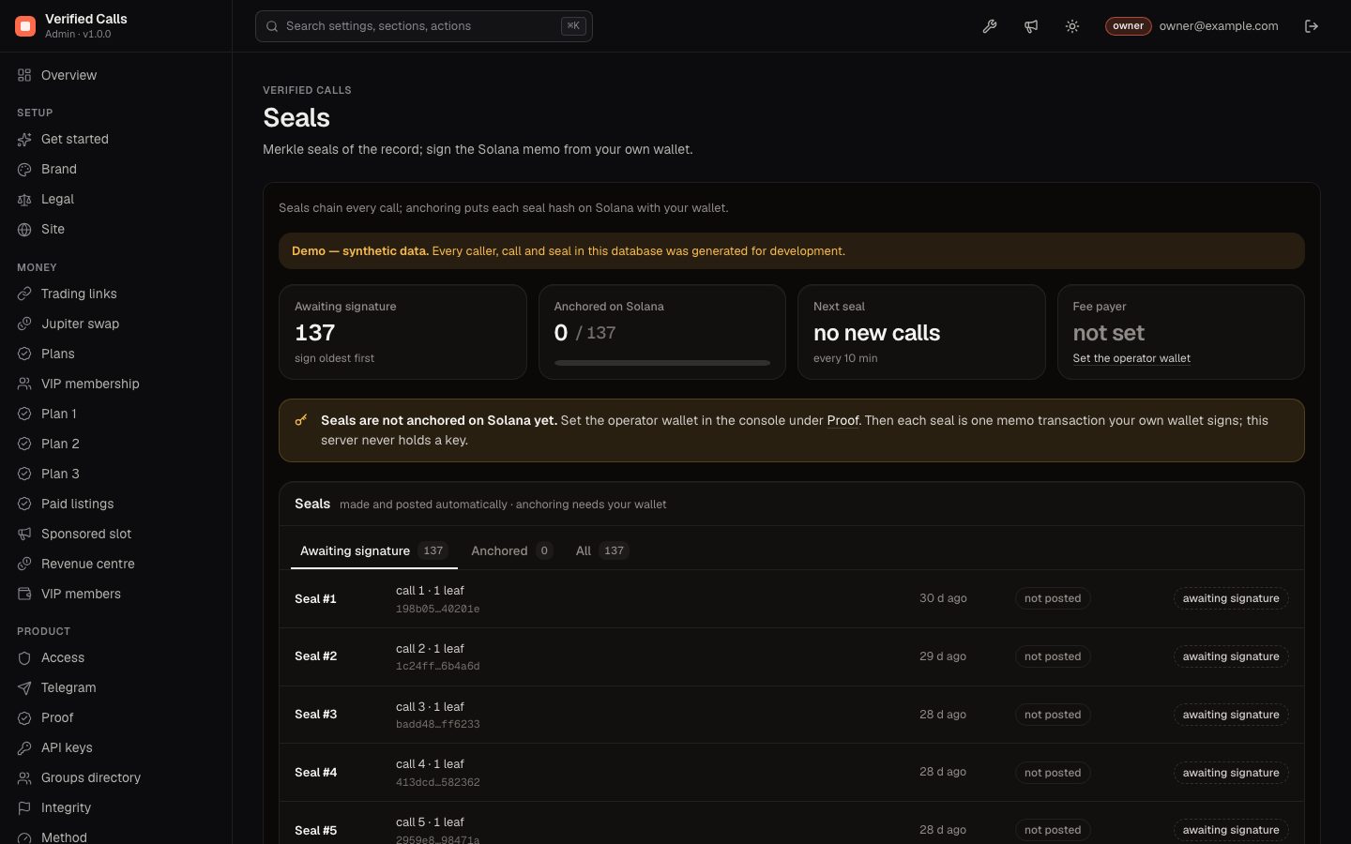Click awaiting signature badge for Seal #4
Image resolution: width=1351 pixels, height=844 pixels.
[x=1231, y=773]
